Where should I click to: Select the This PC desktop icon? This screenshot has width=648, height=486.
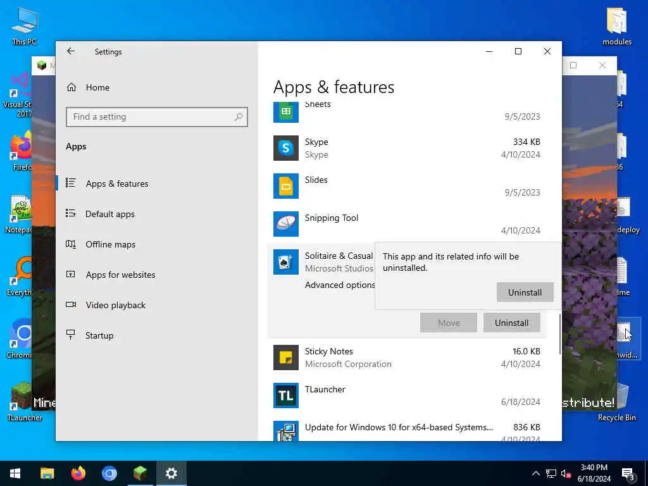pyautogui.click(x=25, y=27)
